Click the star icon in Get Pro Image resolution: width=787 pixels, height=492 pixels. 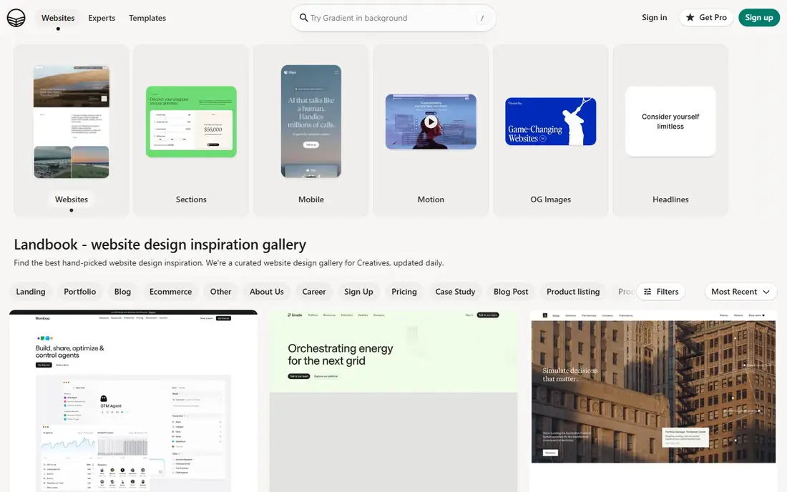(x=690, y=18)
